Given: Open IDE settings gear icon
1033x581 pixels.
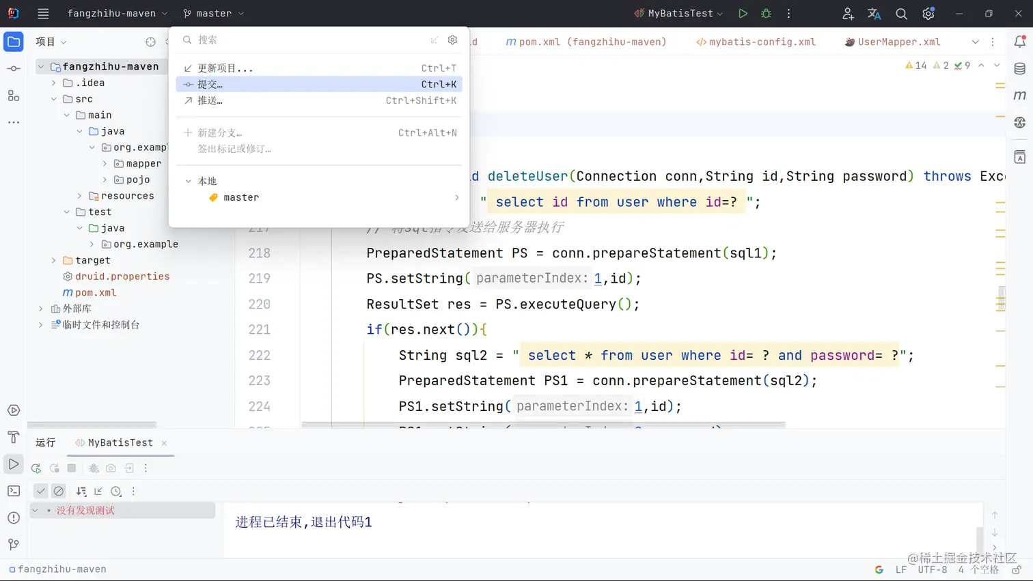Looking at the screenshot, I should [x=928, y=14].
